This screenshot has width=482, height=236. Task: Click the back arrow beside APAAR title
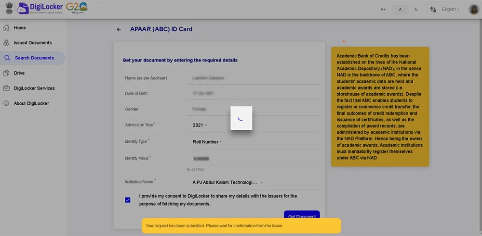(119, 29)
